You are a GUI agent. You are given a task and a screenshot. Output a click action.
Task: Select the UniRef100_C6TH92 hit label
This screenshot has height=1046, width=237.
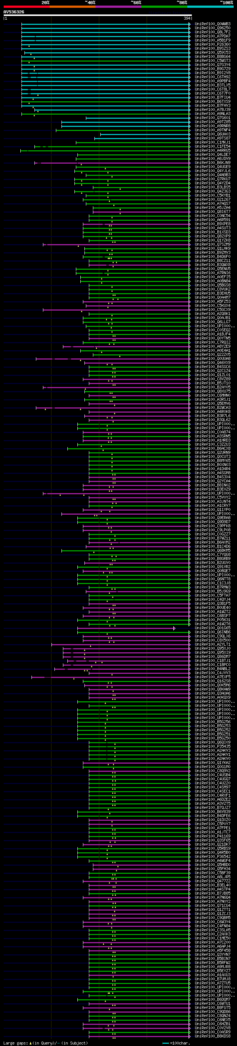click(213, 77)
